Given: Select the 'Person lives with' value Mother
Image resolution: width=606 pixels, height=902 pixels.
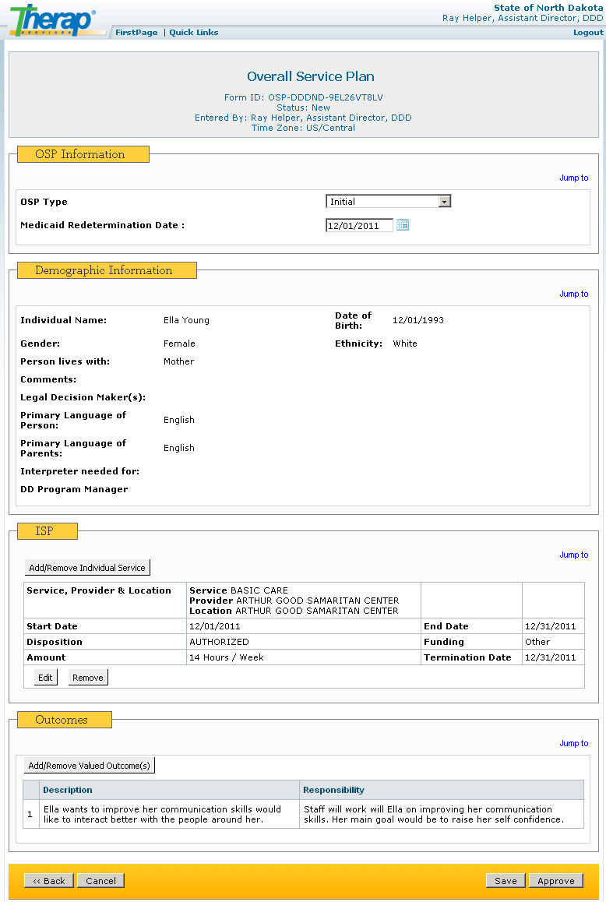Looking at the screenshot, I should click(179, 362).
